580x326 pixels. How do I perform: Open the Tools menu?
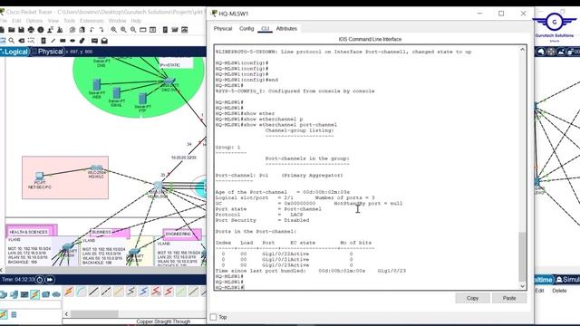(x=69, y=21)
